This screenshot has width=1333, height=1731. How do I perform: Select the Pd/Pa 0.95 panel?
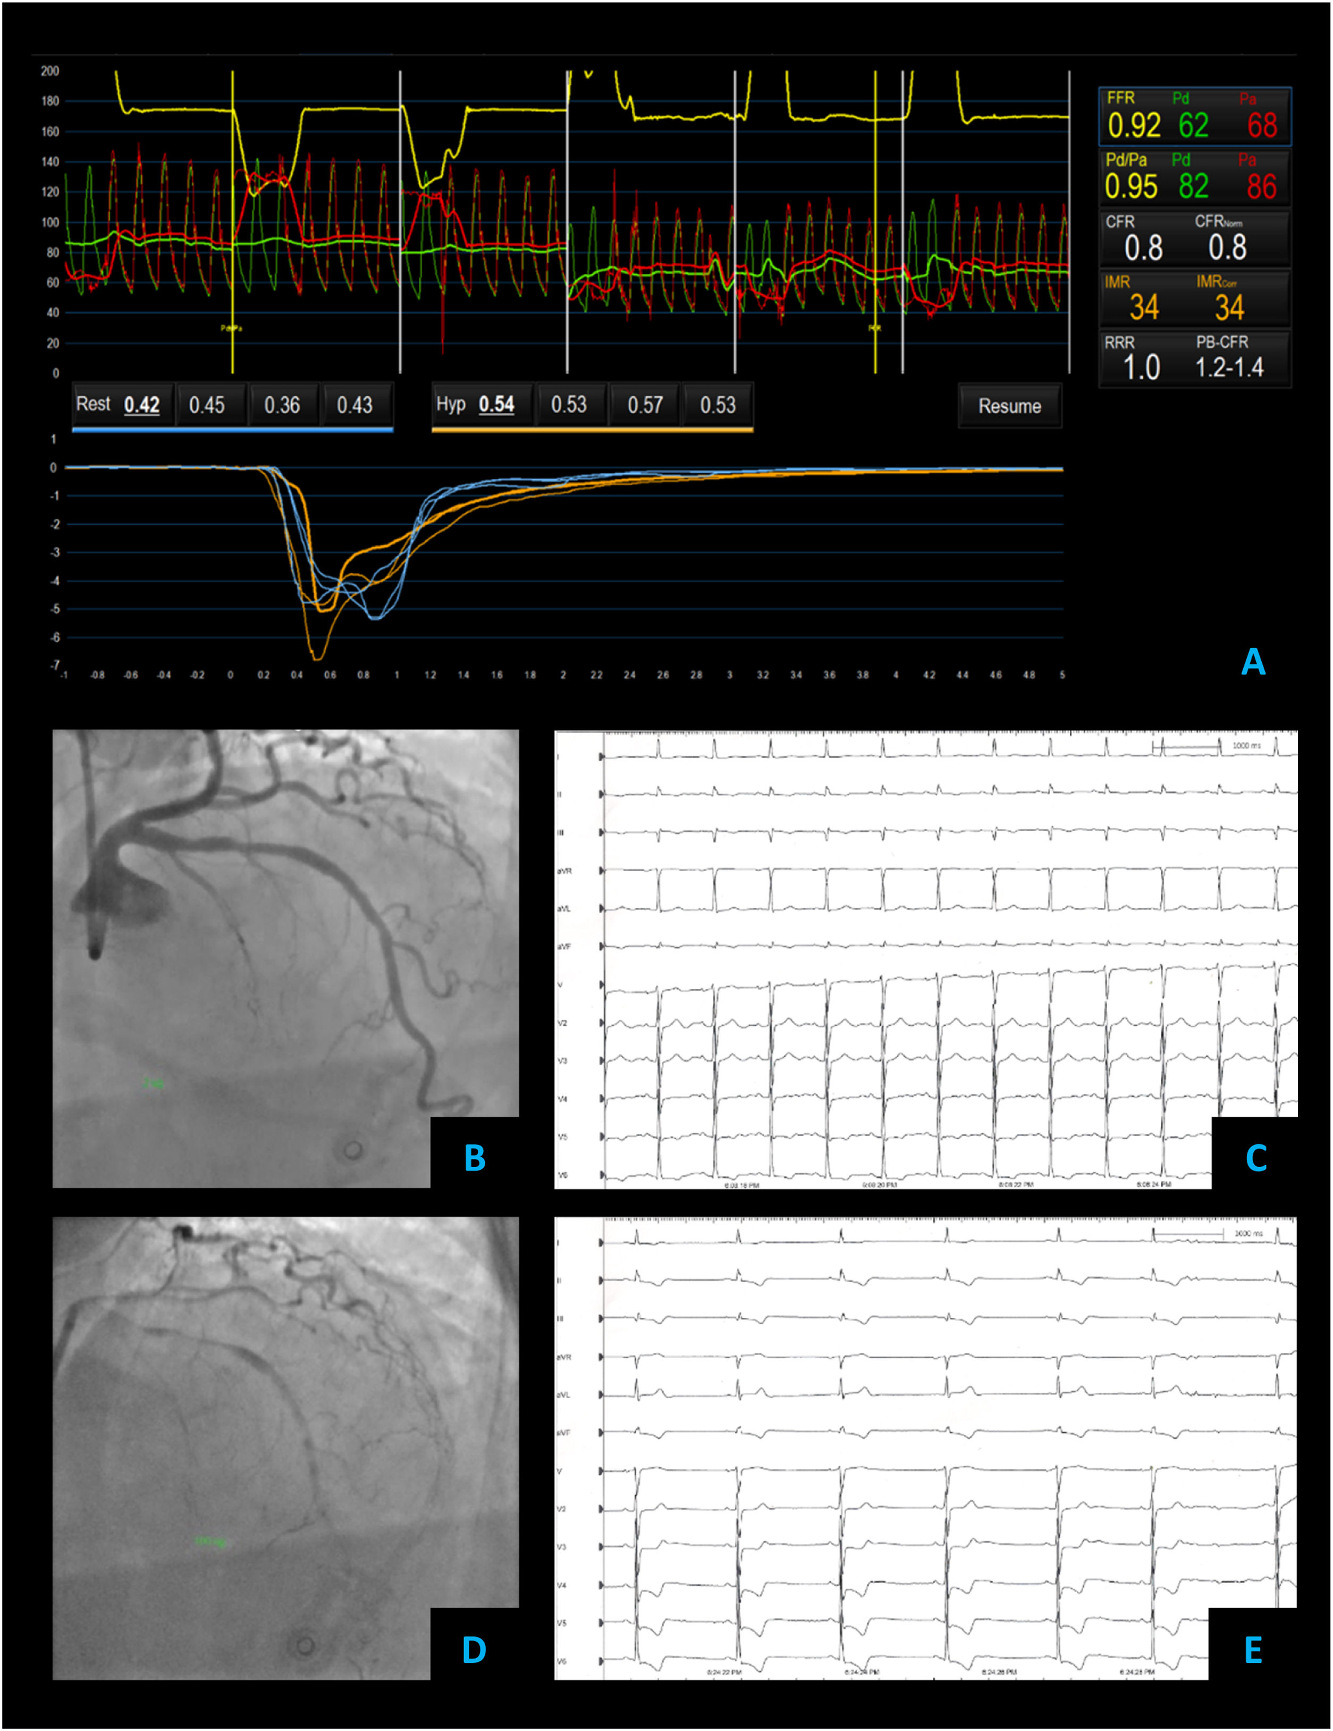point(1194,178)
